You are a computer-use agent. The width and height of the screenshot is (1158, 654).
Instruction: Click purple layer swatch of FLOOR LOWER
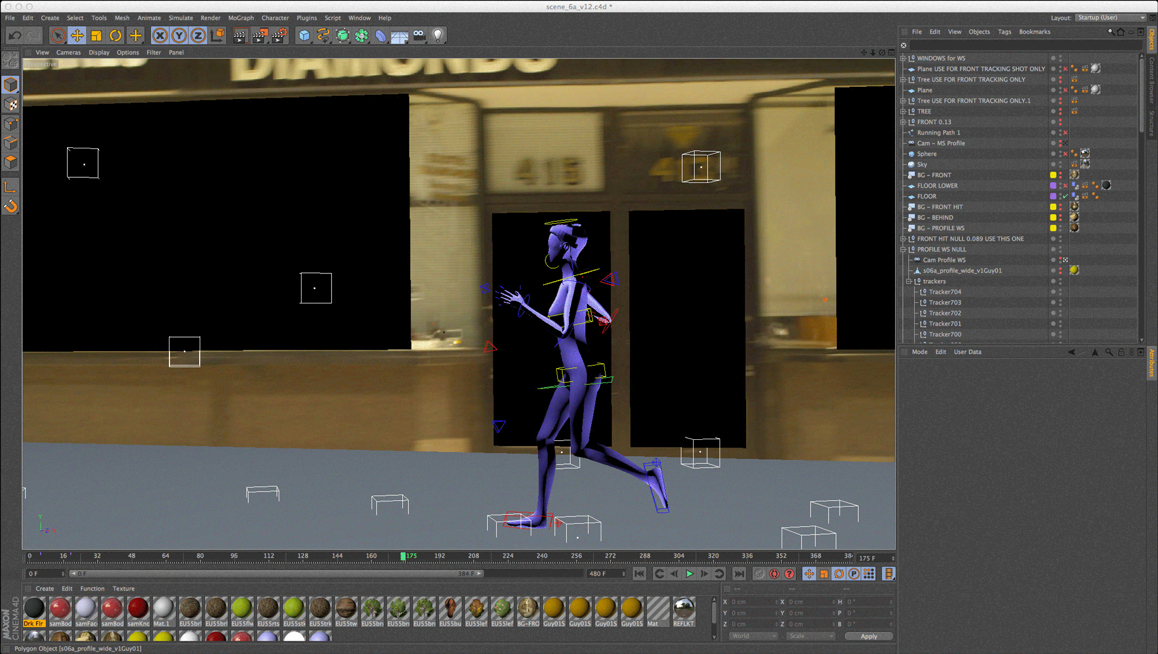click(1053, 186)
